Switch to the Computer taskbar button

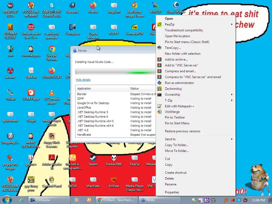tap(49, 200)
